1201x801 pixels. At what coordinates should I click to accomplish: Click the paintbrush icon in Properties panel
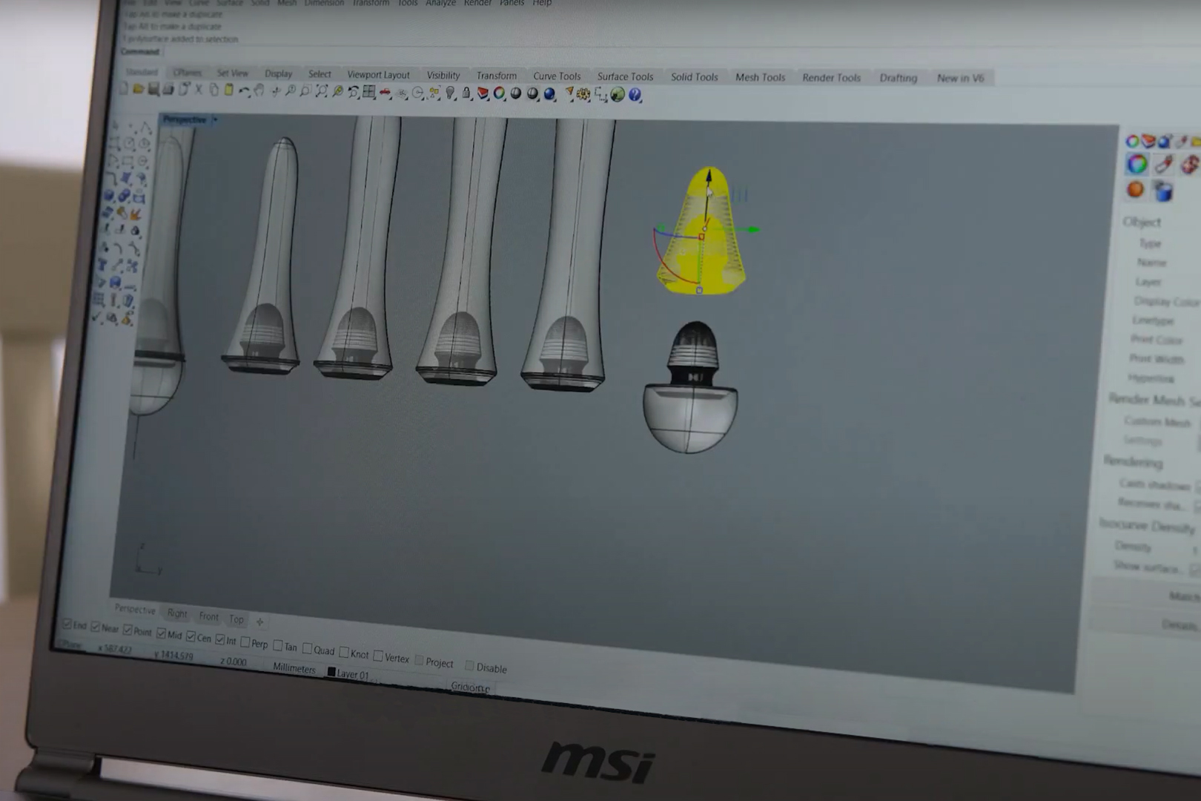1164,164
